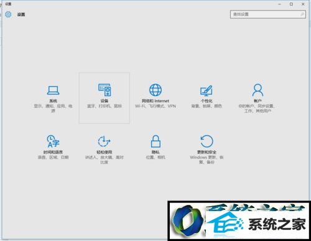The image size is (311, 241).
Task: Open the Network and Internet globe icon
Action: click(x=155, y=90)
